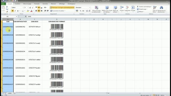Open Mise en forme conditionnelle menu
This screenshot has height=96, width=171.
point(96,9)
